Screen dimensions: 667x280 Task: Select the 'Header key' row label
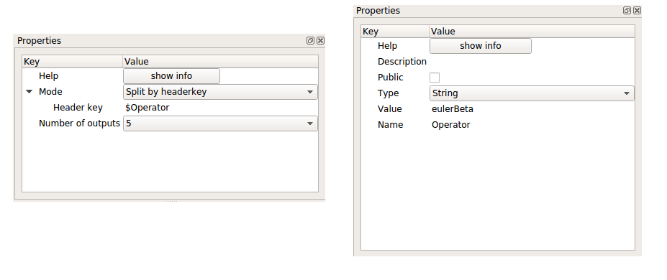click(x=78, y=108)
